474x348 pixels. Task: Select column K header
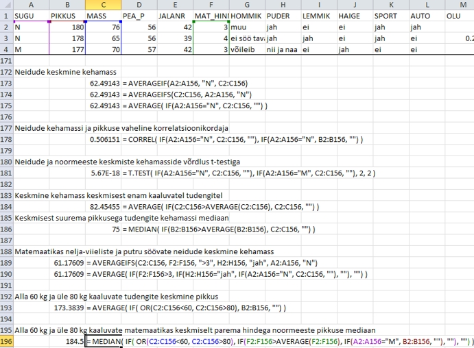click(x=391, y=5)
